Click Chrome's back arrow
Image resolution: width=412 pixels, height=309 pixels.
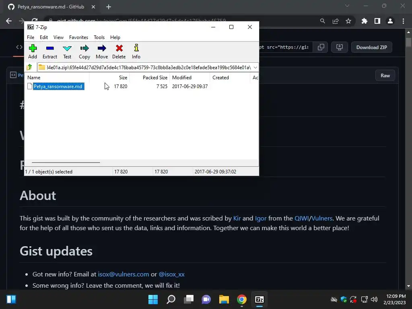9,21
